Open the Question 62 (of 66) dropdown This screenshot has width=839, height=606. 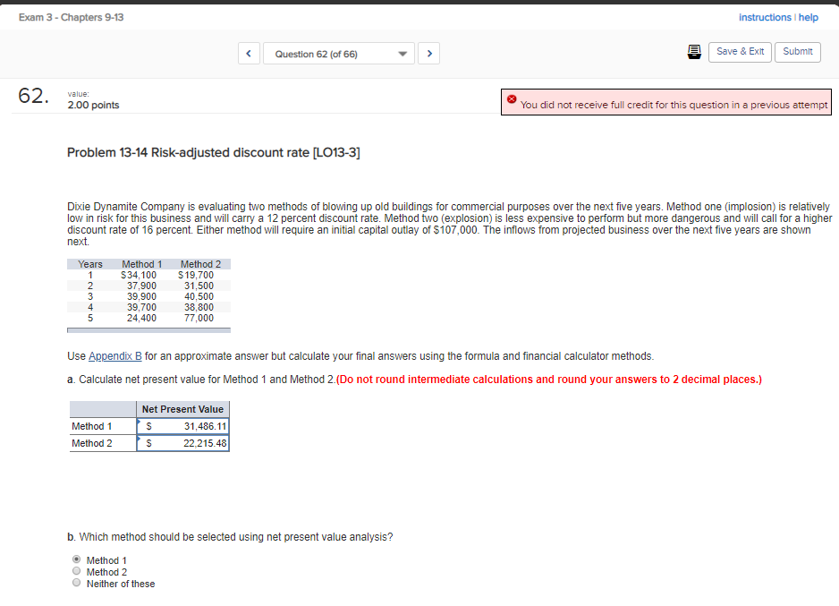pos(339,54)
